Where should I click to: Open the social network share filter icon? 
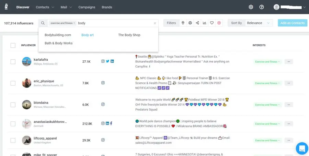(x=197, y=23)
